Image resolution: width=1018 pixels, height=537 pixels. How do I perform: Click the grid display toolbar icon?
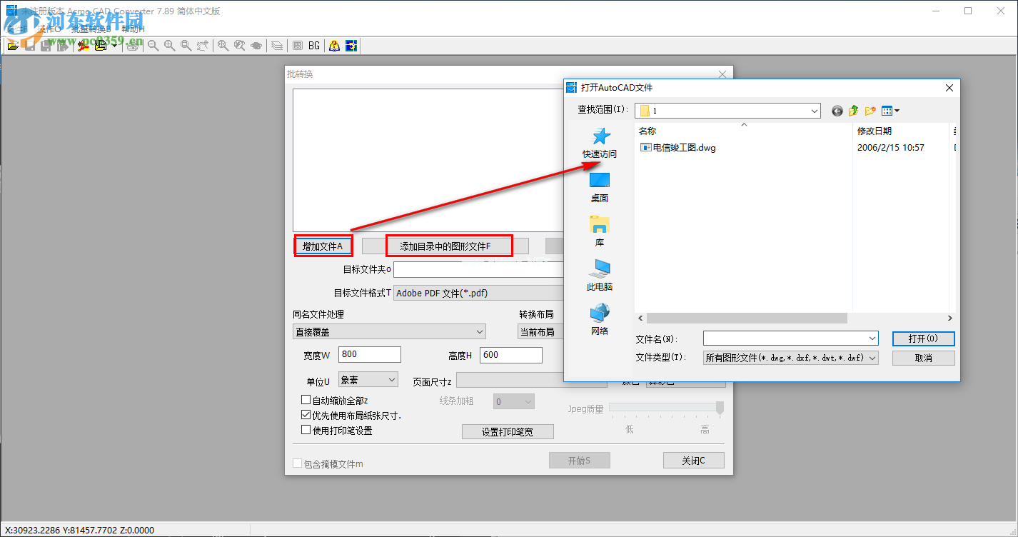298,46
